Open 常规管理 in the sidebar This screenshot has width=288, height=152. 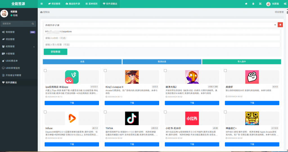(19, 32)
